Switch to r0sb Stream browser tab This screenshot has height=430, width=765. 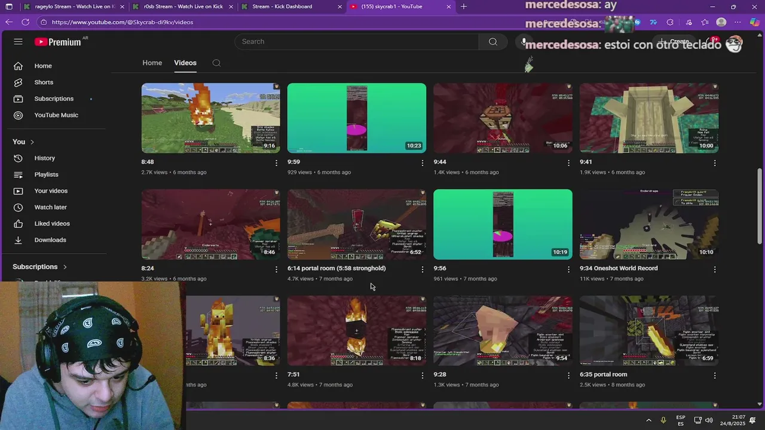pos(183,7)
